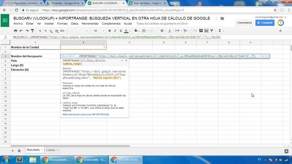This screenshot has width=292, height=164.
Task: Switch to the Listado sheet tab
Action: tap(51, 150)
